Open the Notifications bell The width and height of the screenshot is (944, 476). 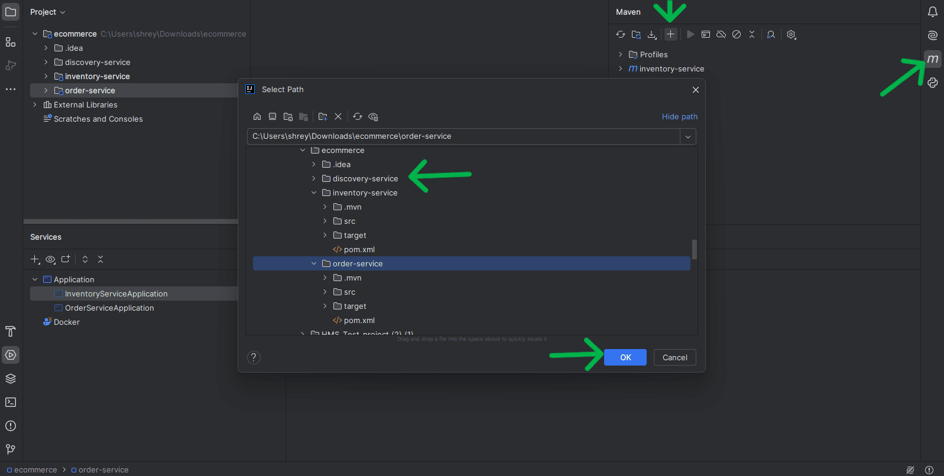point(933,12)
